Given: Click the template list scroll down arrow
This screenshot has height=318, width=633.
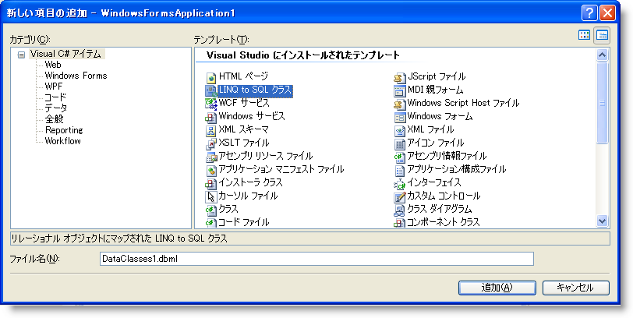Looking at the screenshot, I should pyautogui.click(x=602, y=221).
